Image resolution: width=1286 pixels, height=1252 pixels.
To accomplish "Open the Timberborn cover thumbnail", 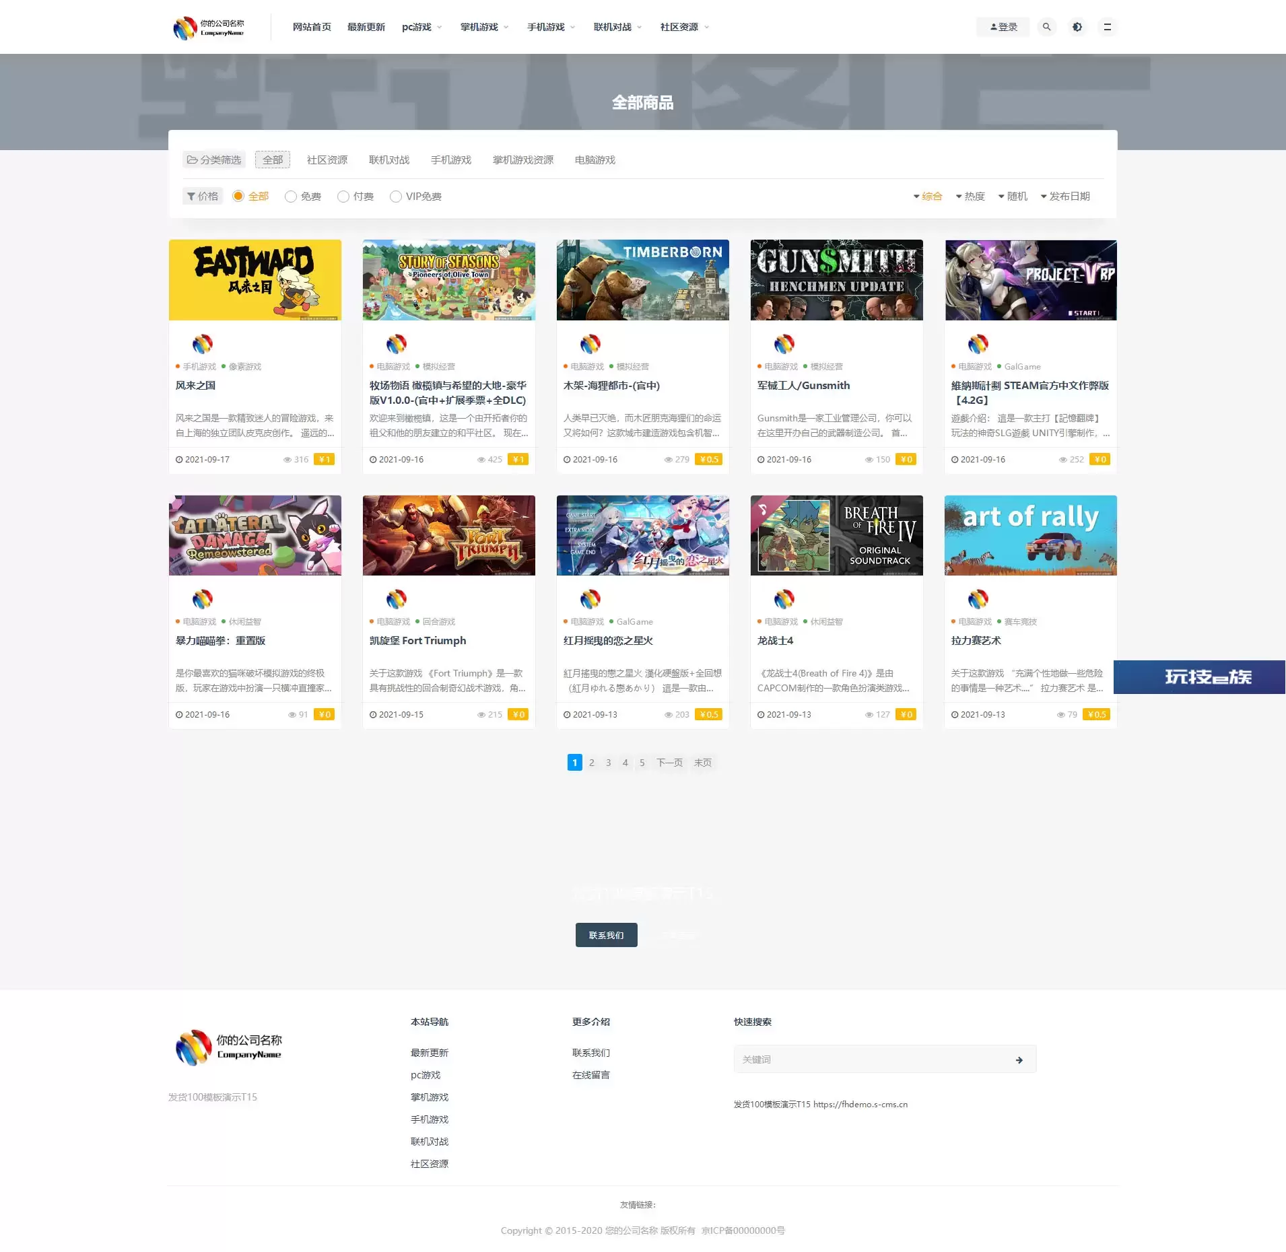I will pyautogui.click(x=643, y=280).
